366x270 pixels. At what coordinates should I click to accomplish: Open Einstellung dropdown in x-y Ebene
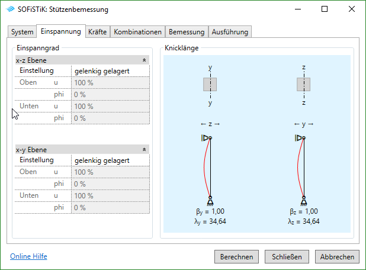point(110,160)
